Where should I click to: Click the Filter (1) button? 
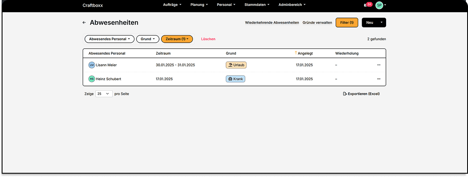coord(347,23)
